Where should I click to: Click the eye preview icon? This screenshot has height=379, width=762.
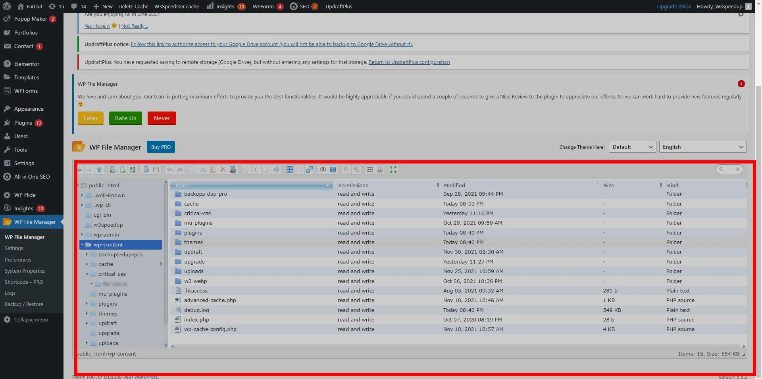click(x=323, y=170)
